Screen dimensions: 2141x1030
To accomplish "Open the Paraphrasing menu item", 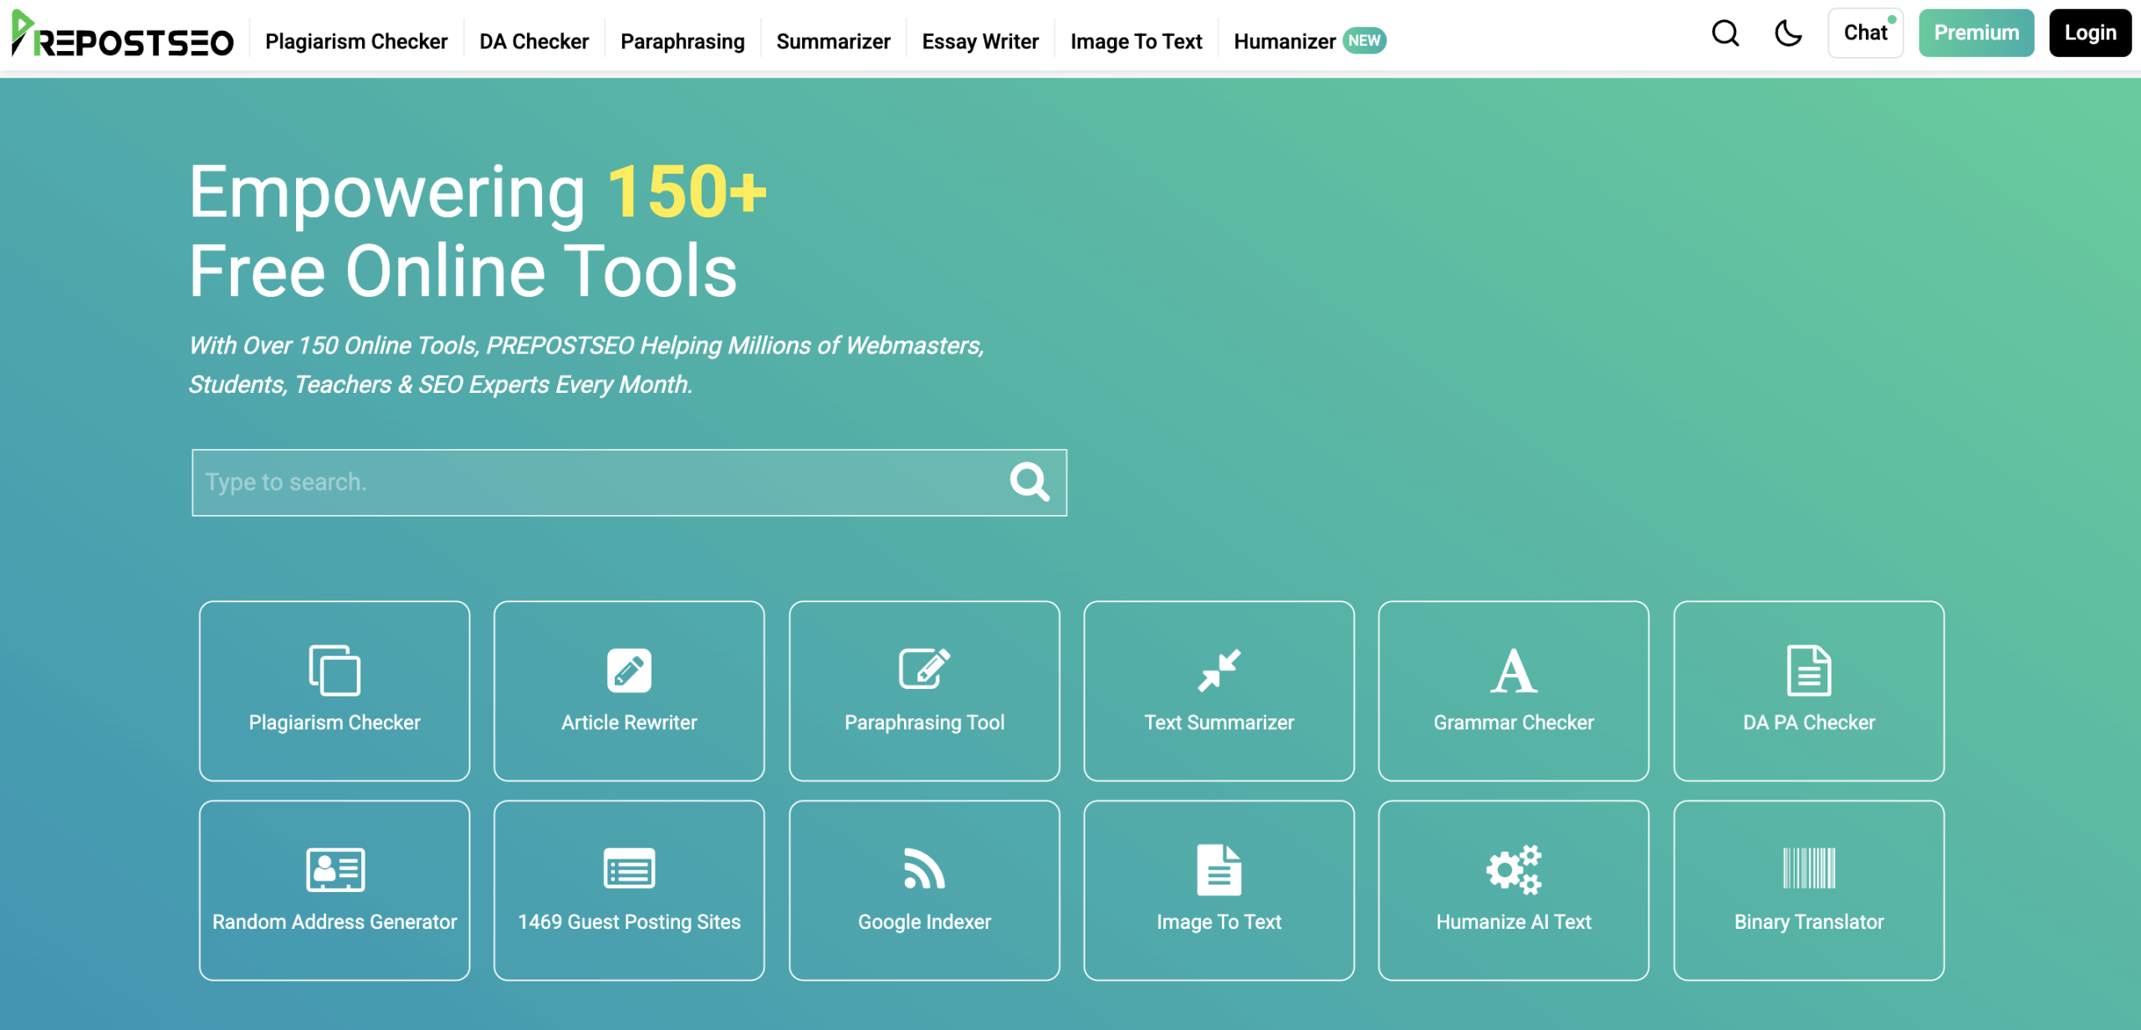I will point(682,41).
